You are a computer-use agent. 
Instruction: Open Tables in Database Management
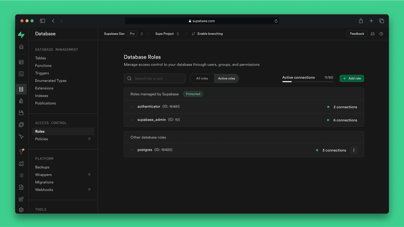click(x=40, y=58)
